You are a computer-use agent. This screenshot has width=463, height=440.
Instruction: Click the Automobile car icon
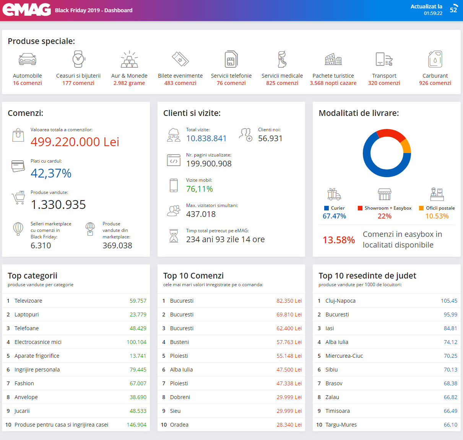pos(28,59)
